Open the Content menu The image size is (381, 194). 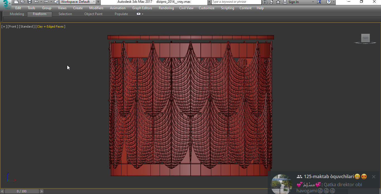246,8
